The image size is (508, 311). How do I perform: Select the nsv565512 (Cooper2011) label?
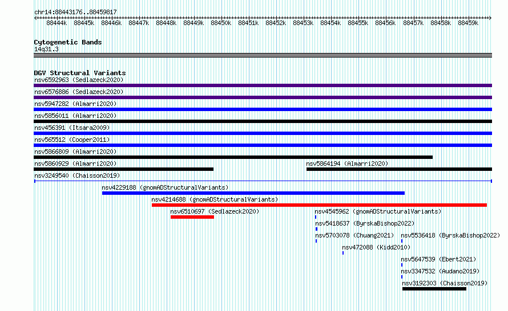coord(72,140)
